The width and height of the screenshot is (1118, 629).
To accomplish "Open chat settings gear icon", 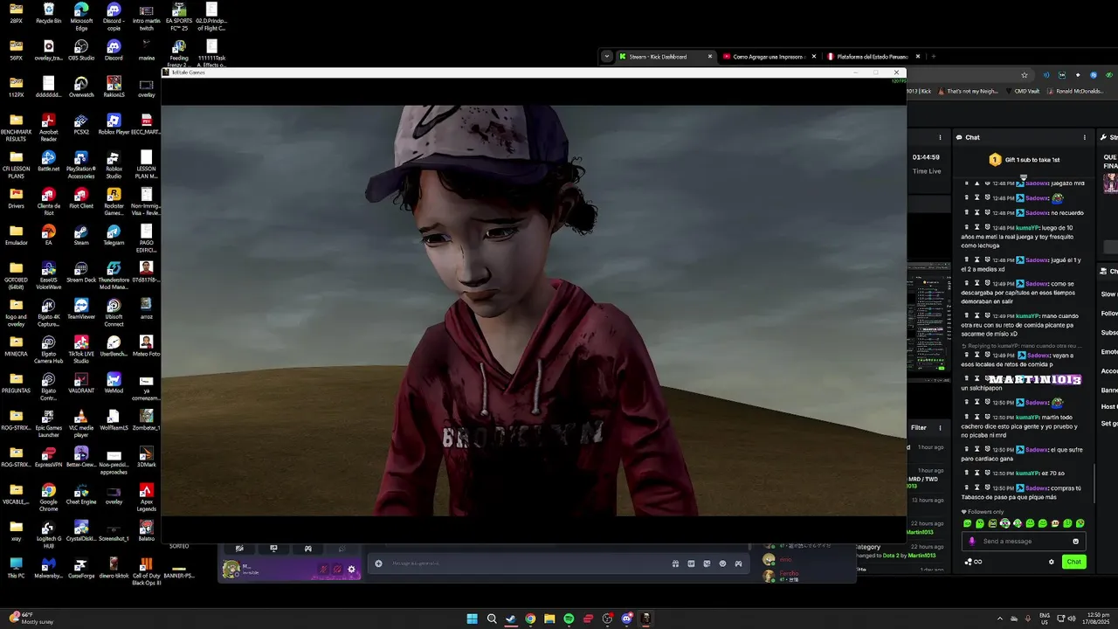I will [x=1052, y=562].
